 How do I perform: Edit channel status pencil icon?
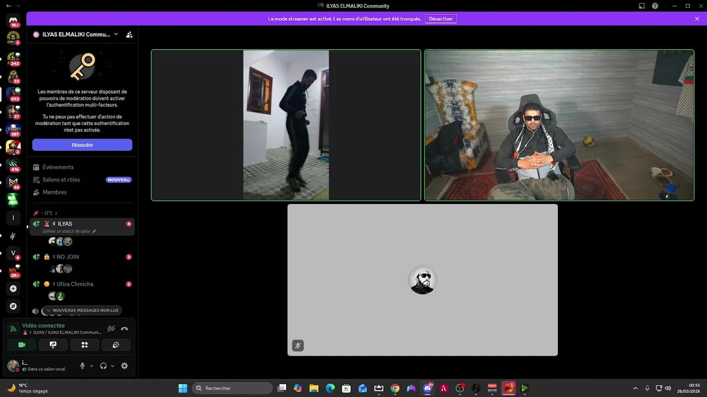pyautogui.click(x=94, y=231)
